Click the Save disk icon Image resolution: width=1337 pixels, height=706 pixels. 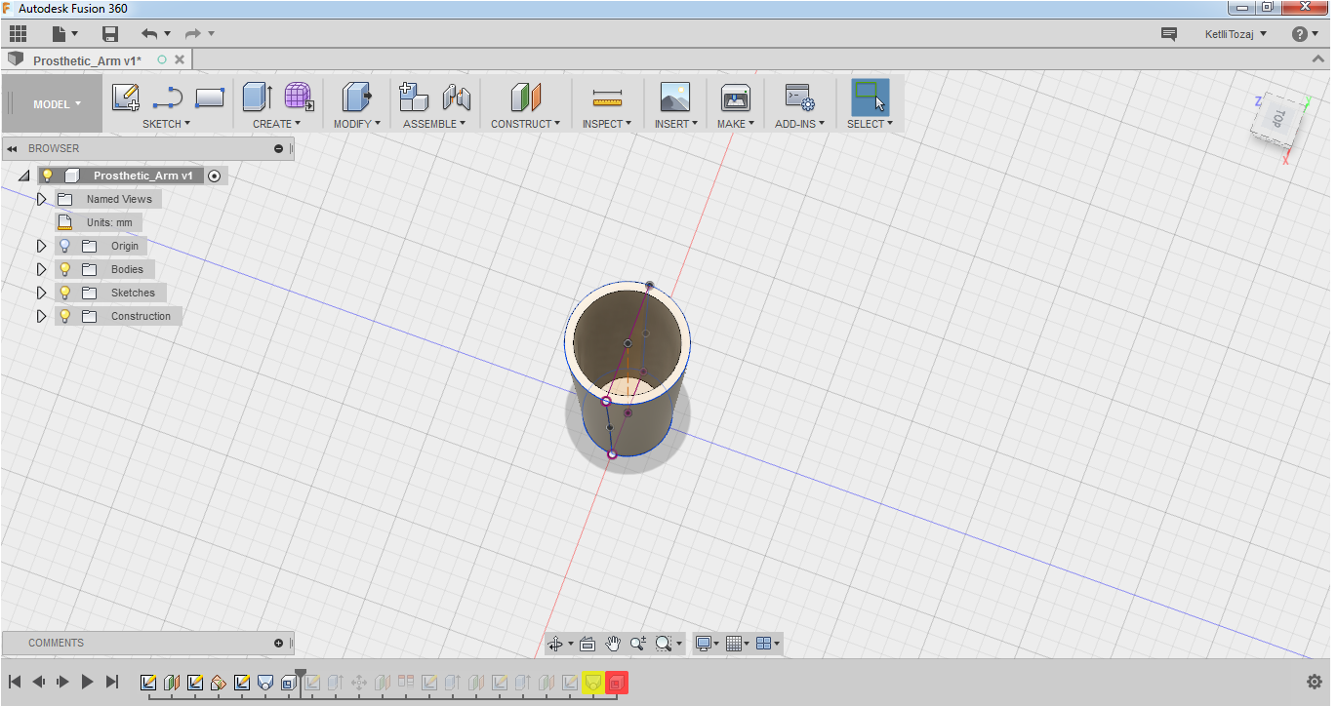pyautogui.click(x=110, y=34)
